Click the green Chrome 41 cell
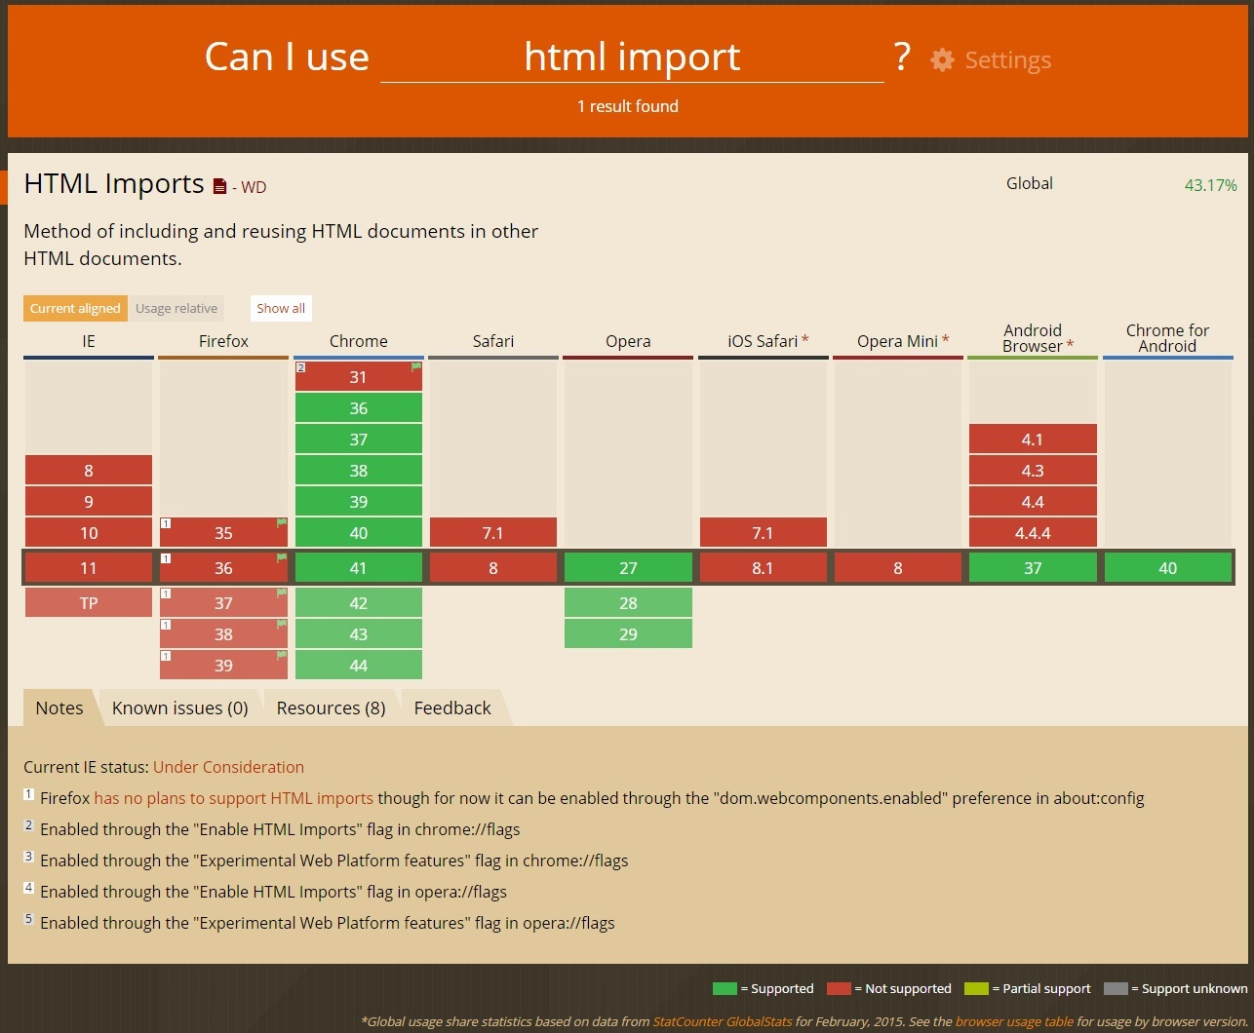The image size is (1254, 1033). 358,568
